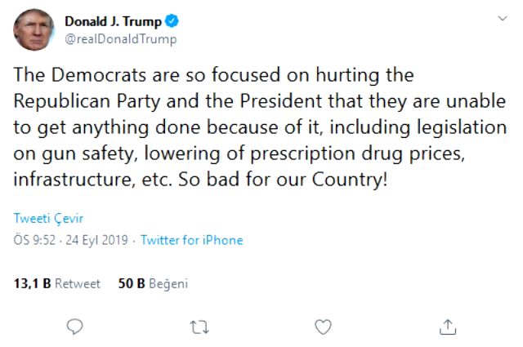Click the retweet arrows icon
This screenshot has width=523, height=347.
tap(199, 327)
